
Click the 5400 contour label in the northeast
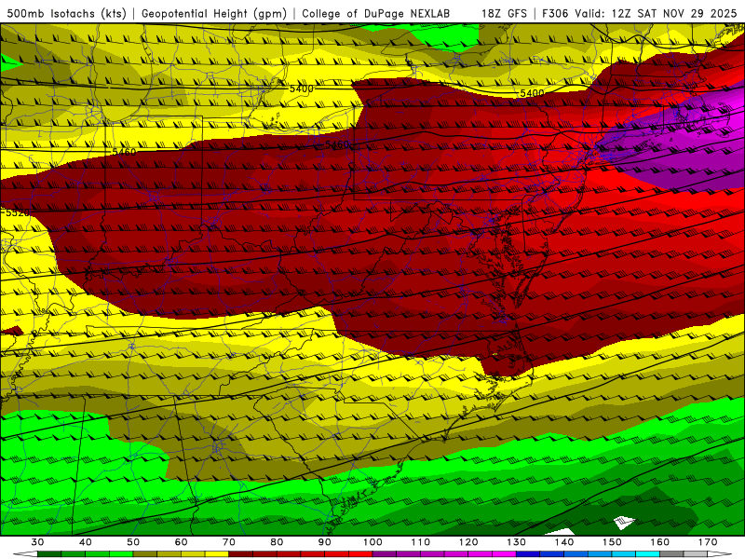pos(532,93)
